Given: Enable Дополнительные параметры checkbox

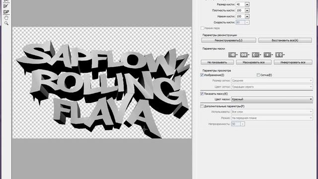Looking at the screenshot, I should click(202, 106).
